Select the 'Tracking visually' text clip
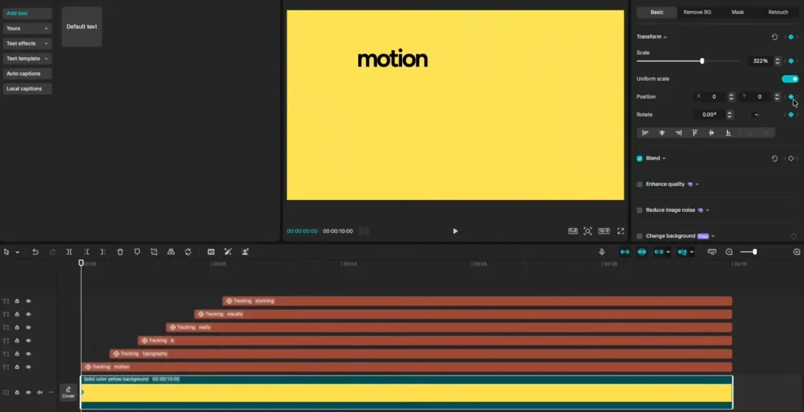The image size is (804, 412). (x=463, y=314)
